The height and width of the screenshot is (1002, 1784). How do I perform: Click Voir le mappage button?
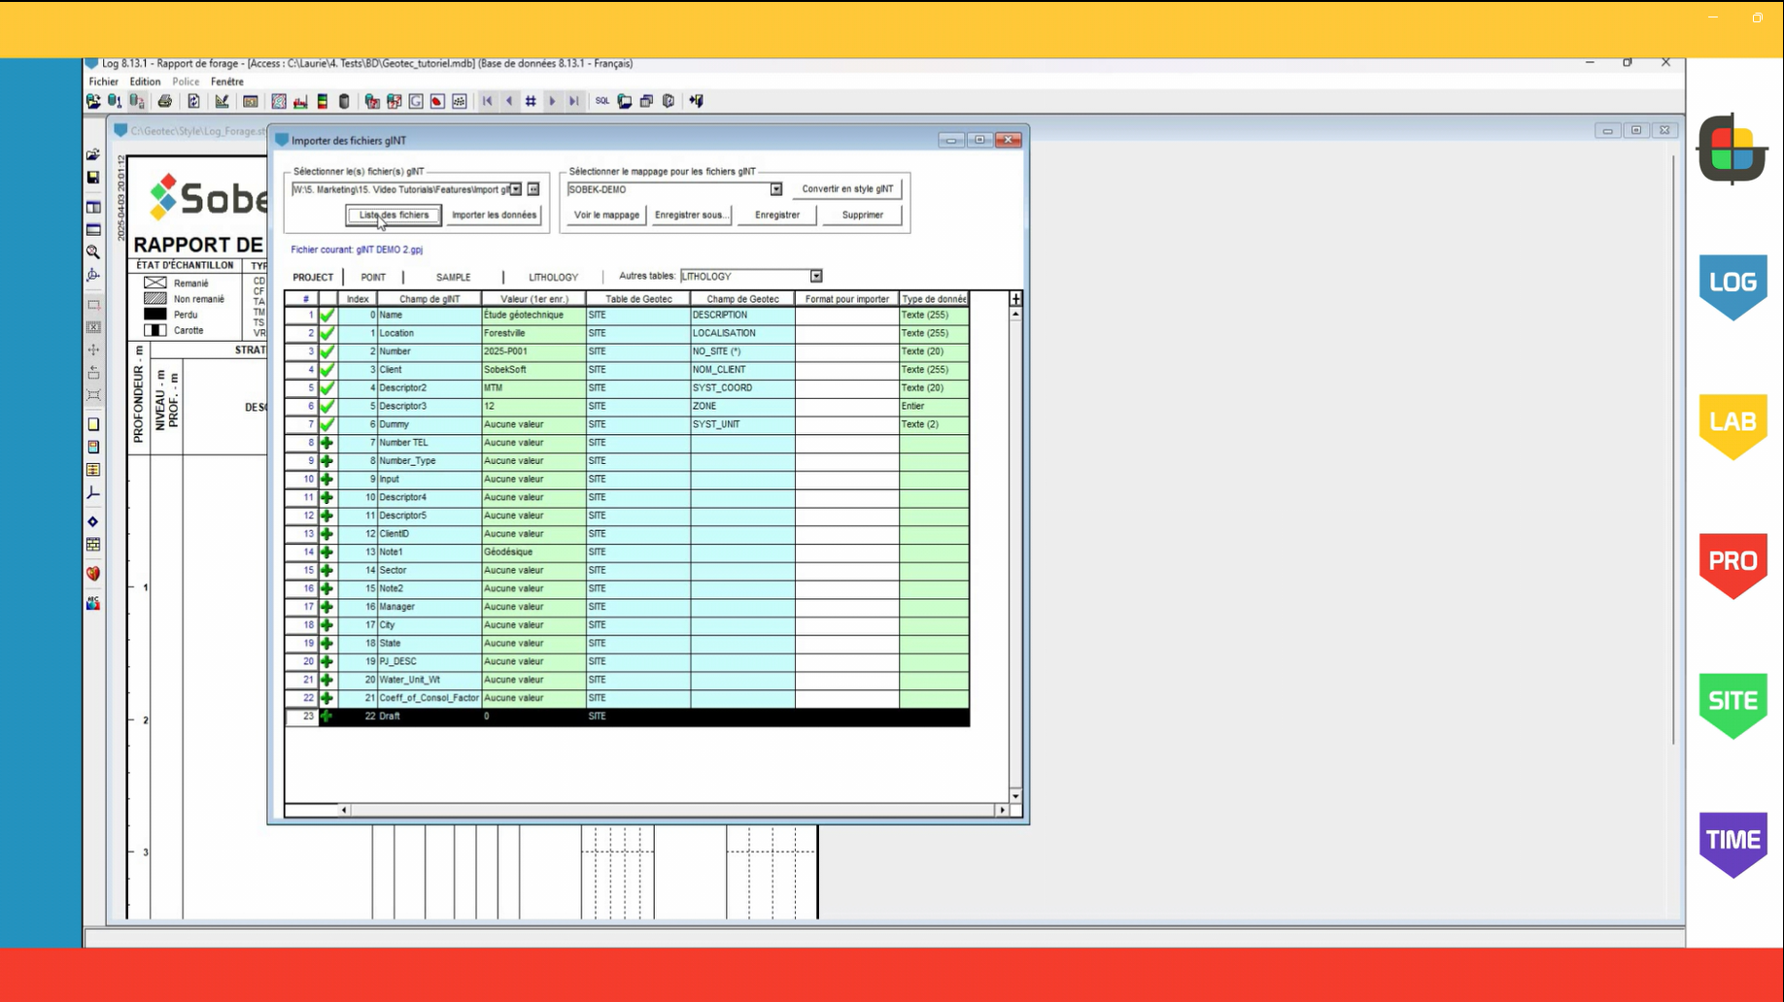pos(606,216)
